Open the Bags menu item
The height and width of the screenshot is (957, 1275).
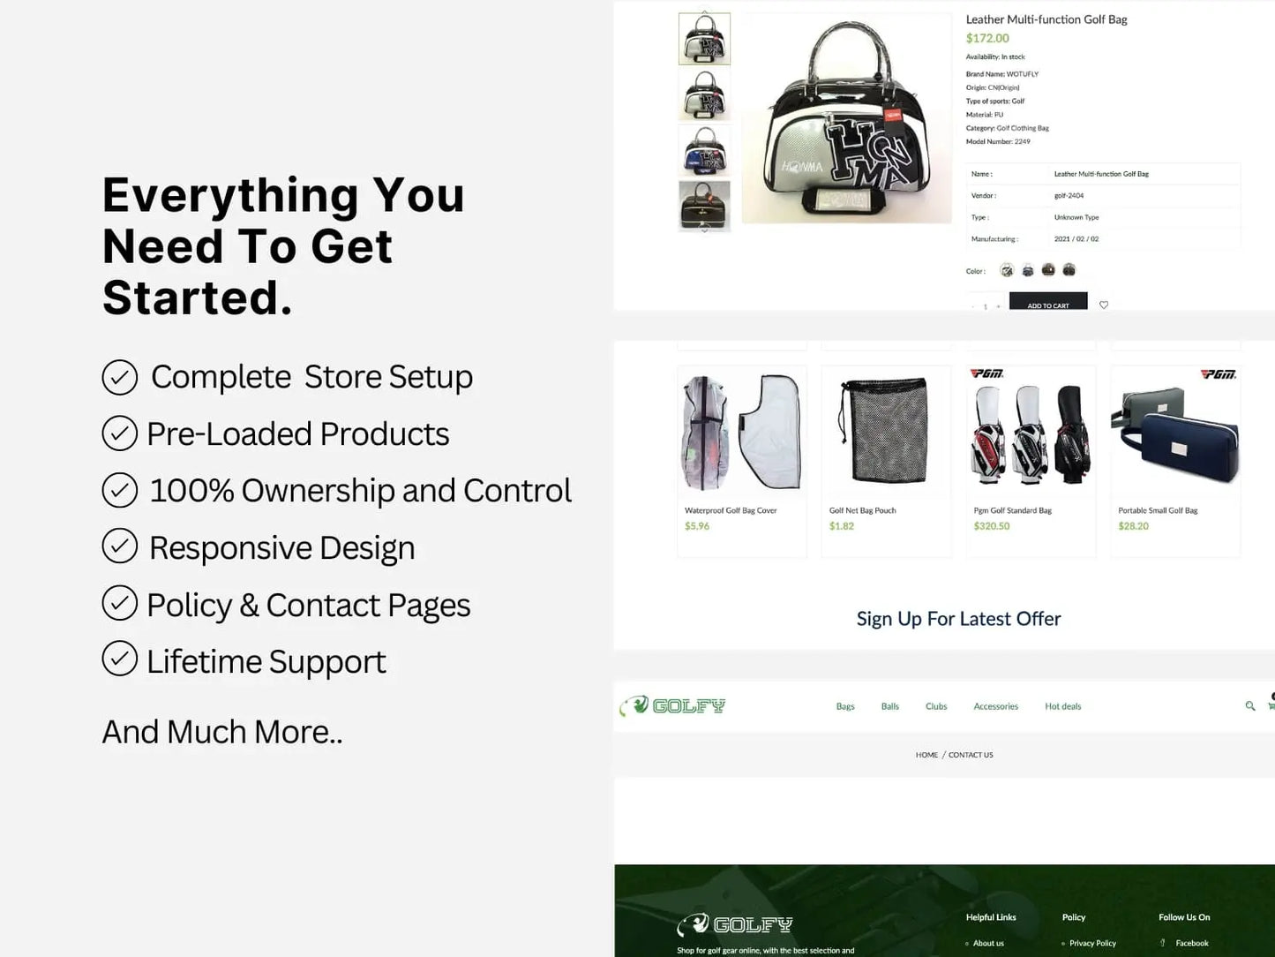(x=845, y=706)
